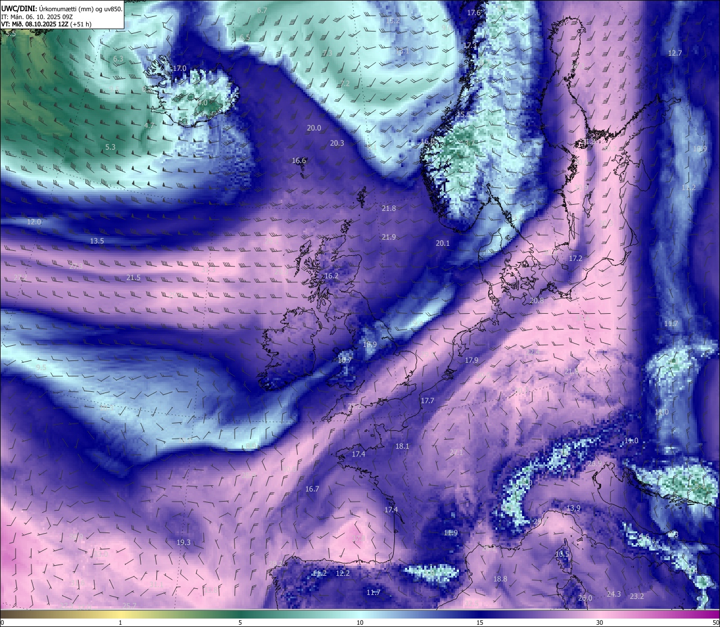Click the 17.6 value label
The width and height of the screenshot is (720, 627).
click(x=474, y=12)
